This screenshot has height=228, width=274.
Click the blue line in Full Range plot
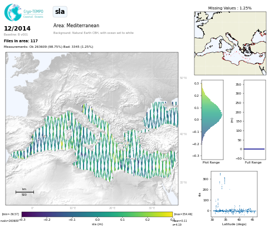(x=254, y=149)
